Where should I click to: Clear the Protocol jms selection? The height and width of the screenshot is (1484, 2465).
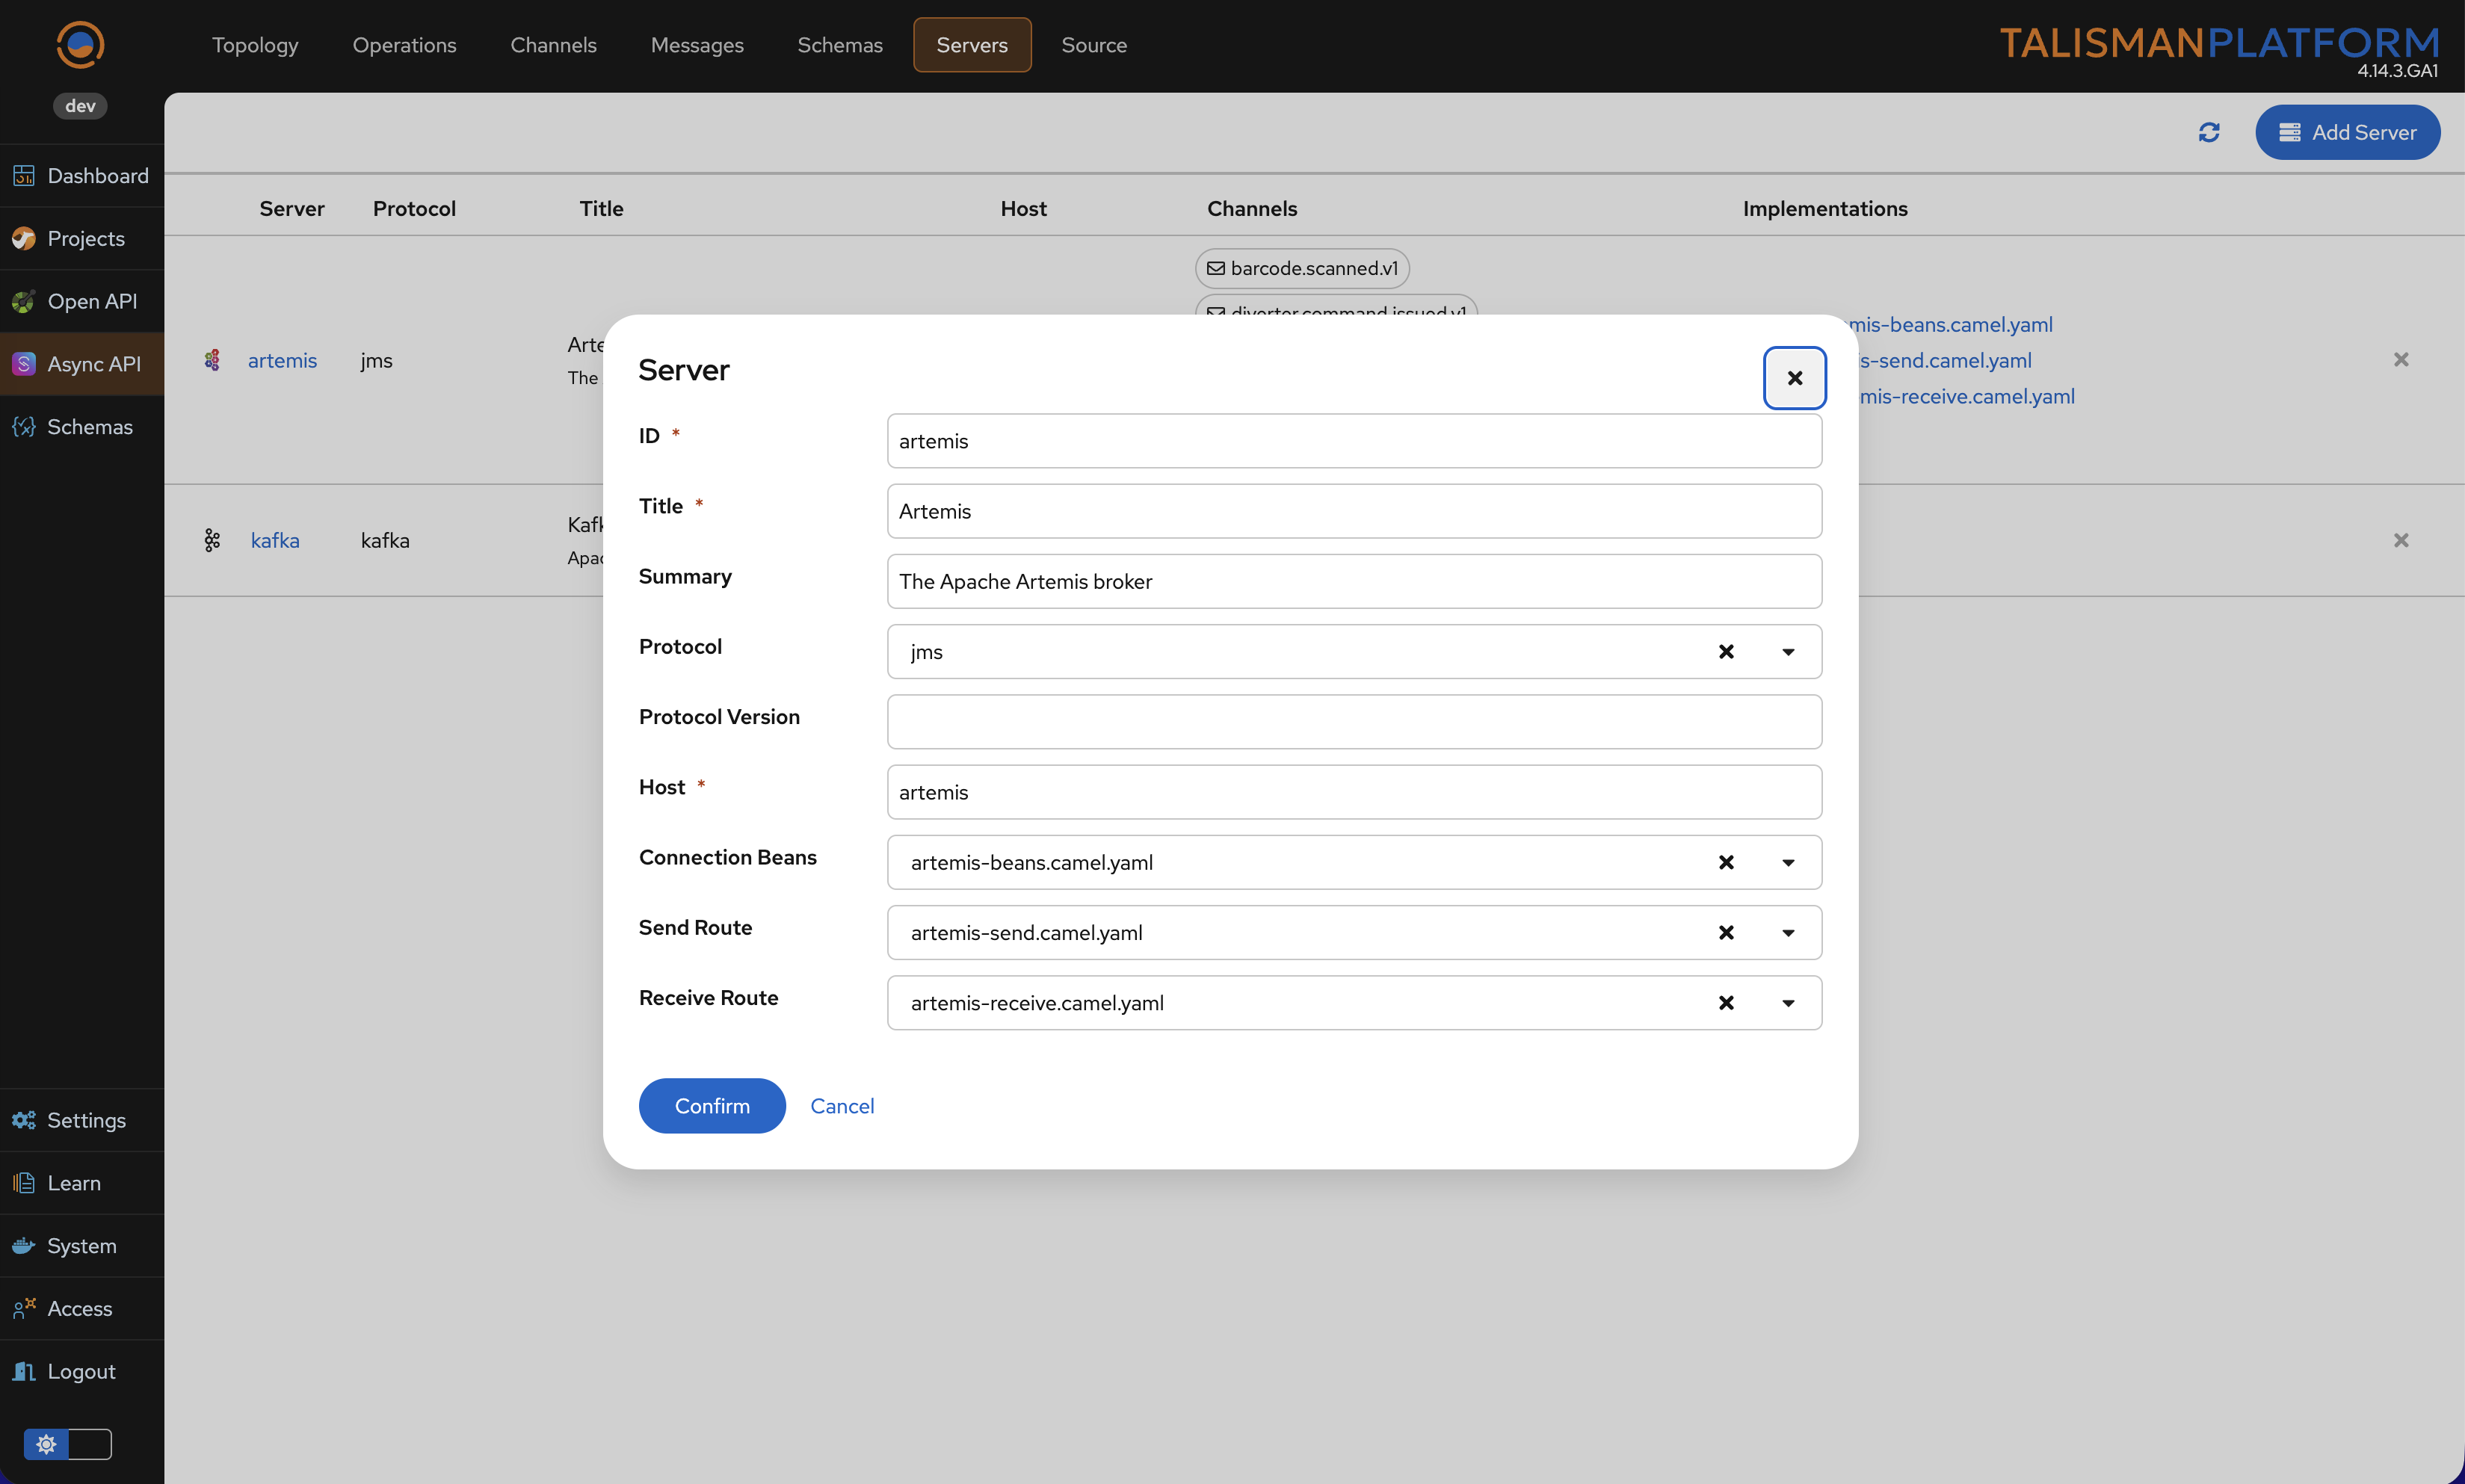coord(1725,652)
